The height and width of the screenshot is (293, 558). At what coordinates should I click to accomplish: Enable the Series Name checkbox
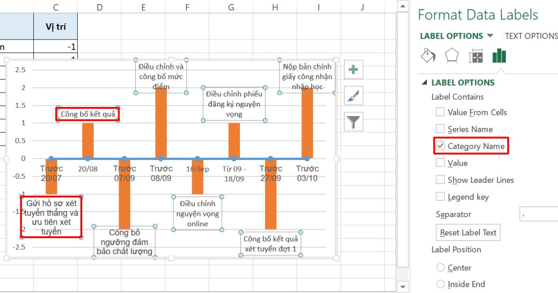pyautogui.click(x=439, y=129)
